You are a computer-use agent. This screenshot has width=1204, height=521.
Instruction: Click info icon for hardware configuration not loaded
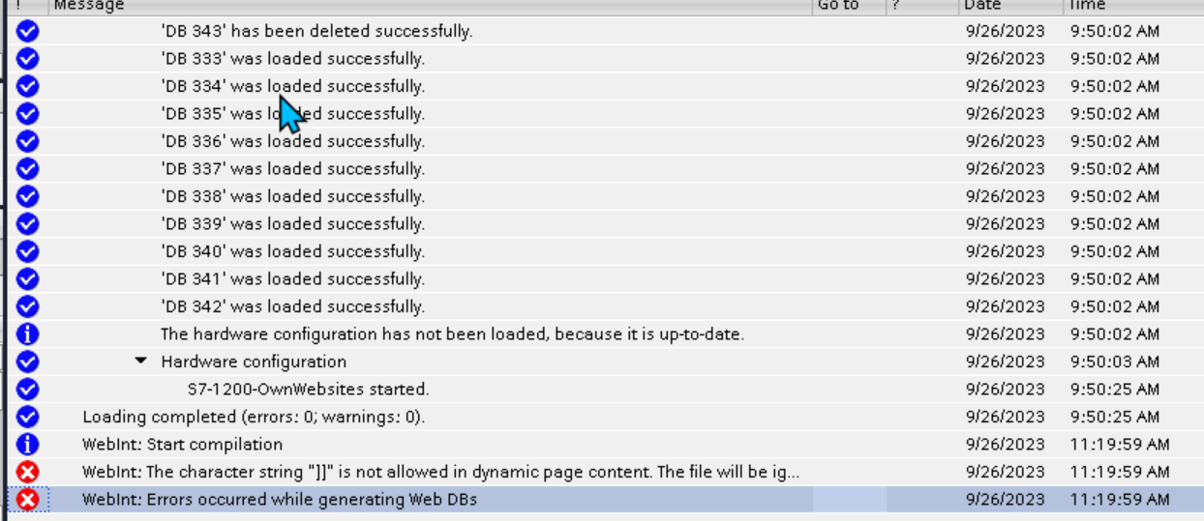tap(28, 334)
